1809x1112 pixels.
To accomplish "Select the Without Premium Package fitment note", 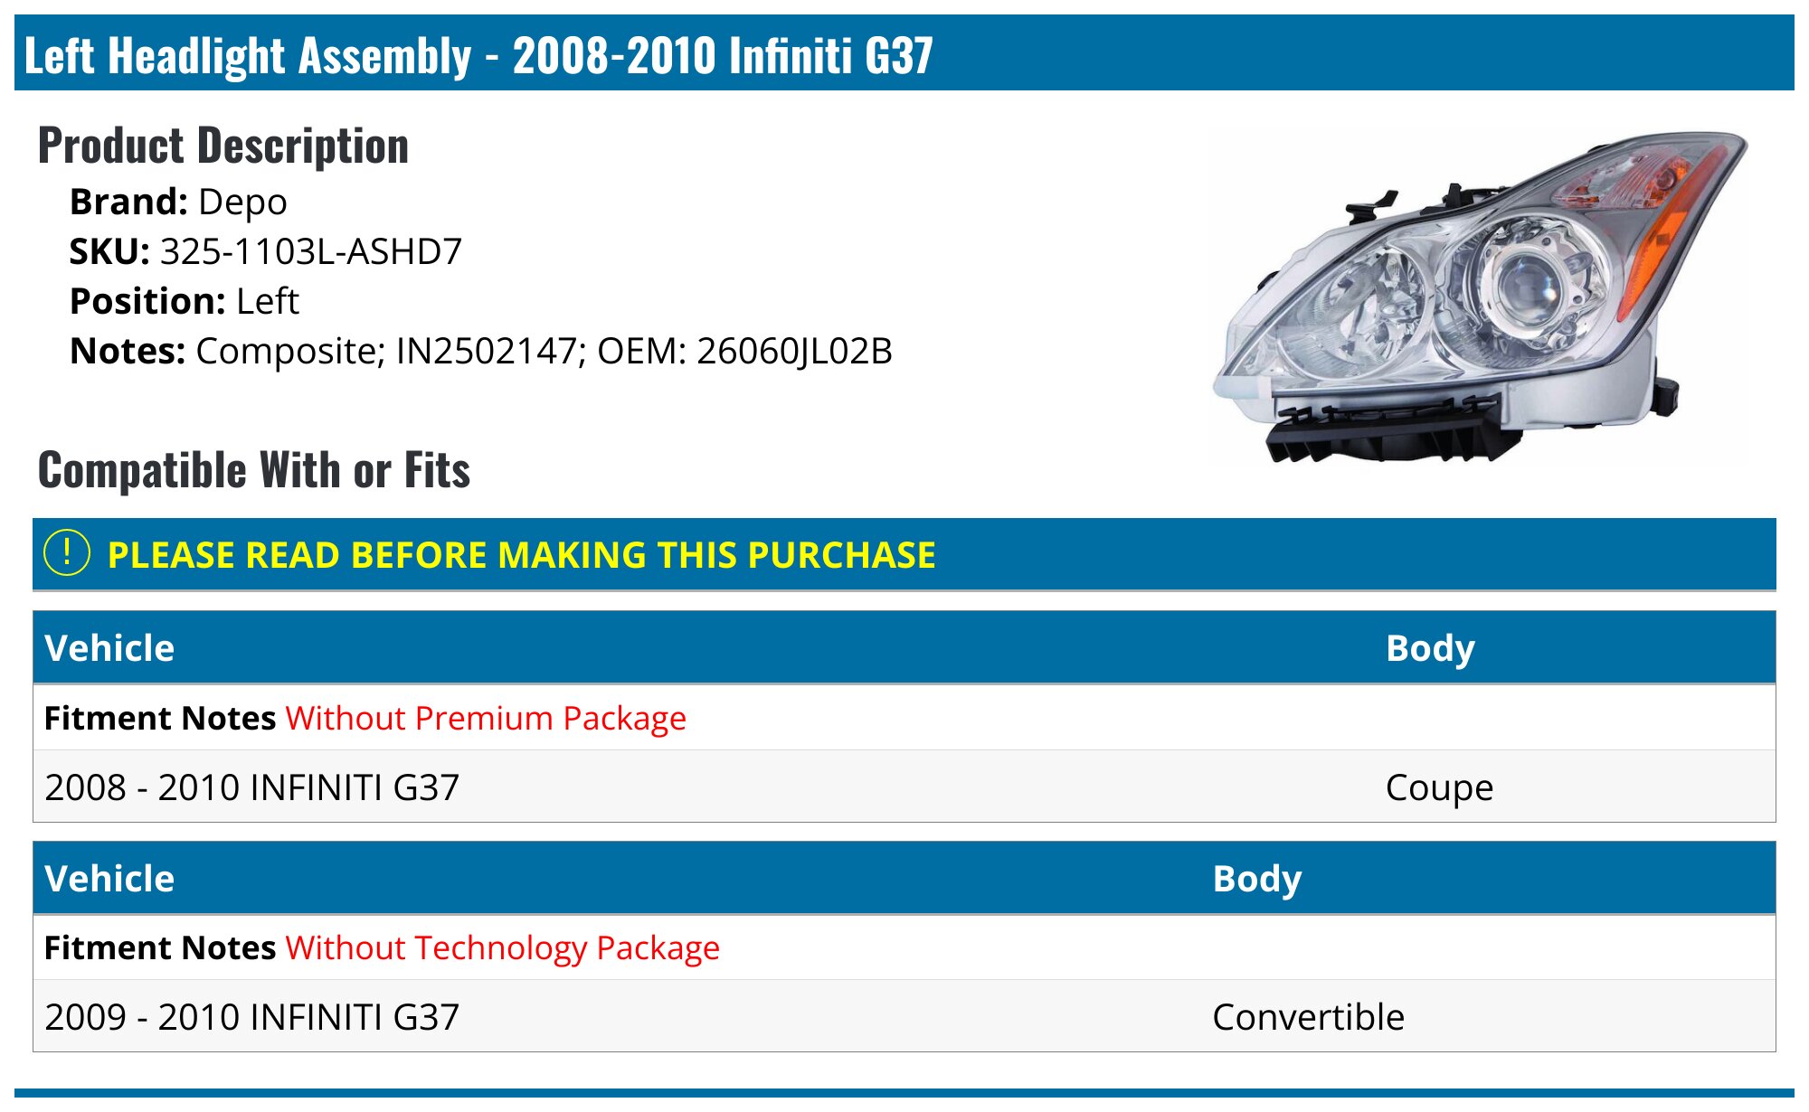I will (x=486, y=718).
